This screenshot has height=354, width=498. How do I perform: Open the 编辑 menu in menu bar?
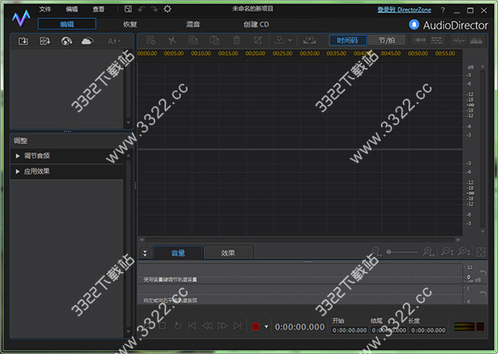coord(71,9)
